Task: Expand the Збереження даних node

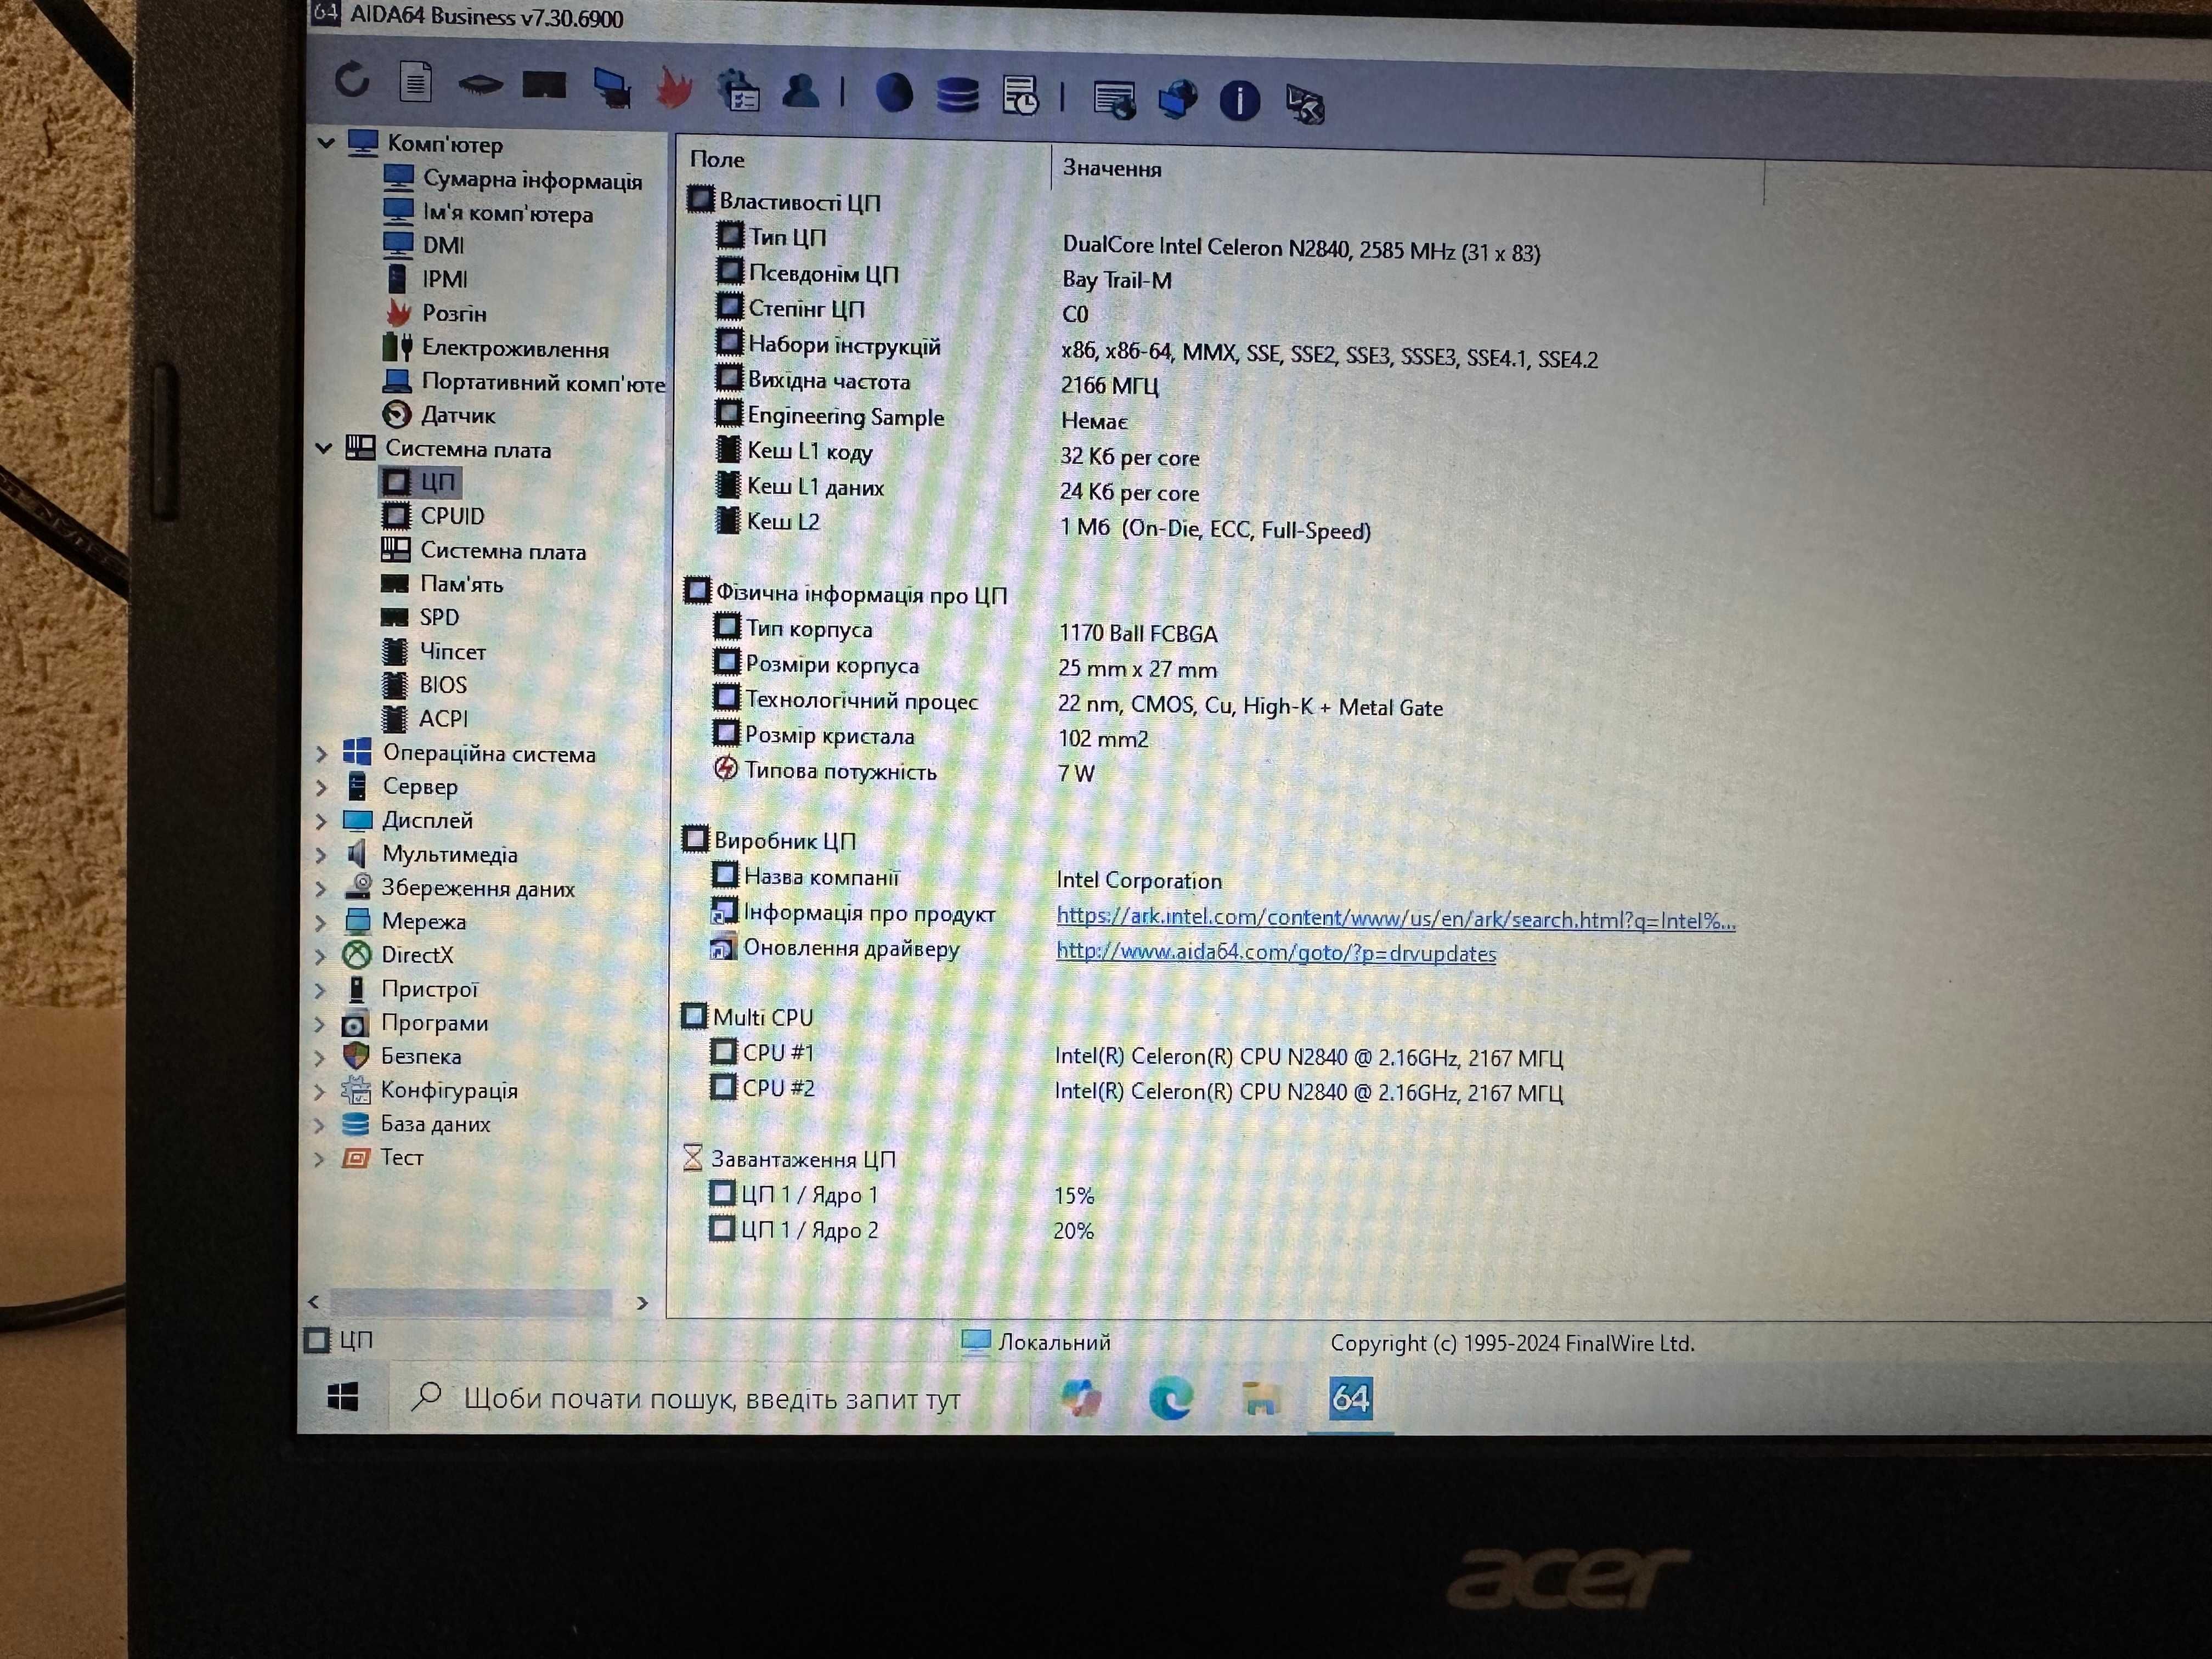Action: [x=321, y=890]
